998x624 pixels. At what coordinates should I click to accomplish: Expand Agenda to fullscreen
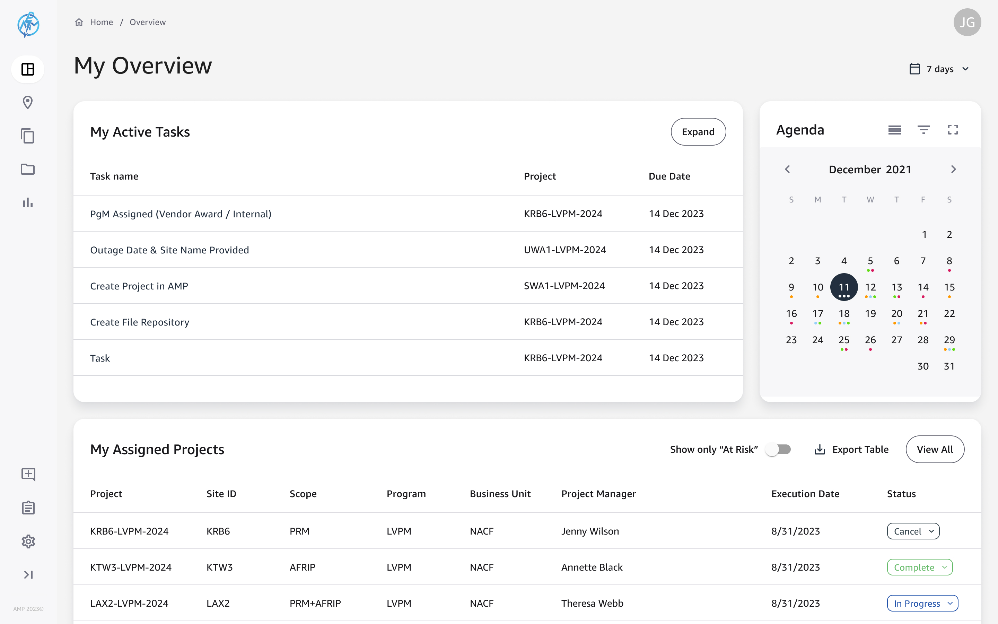click(x=953, y=130)
